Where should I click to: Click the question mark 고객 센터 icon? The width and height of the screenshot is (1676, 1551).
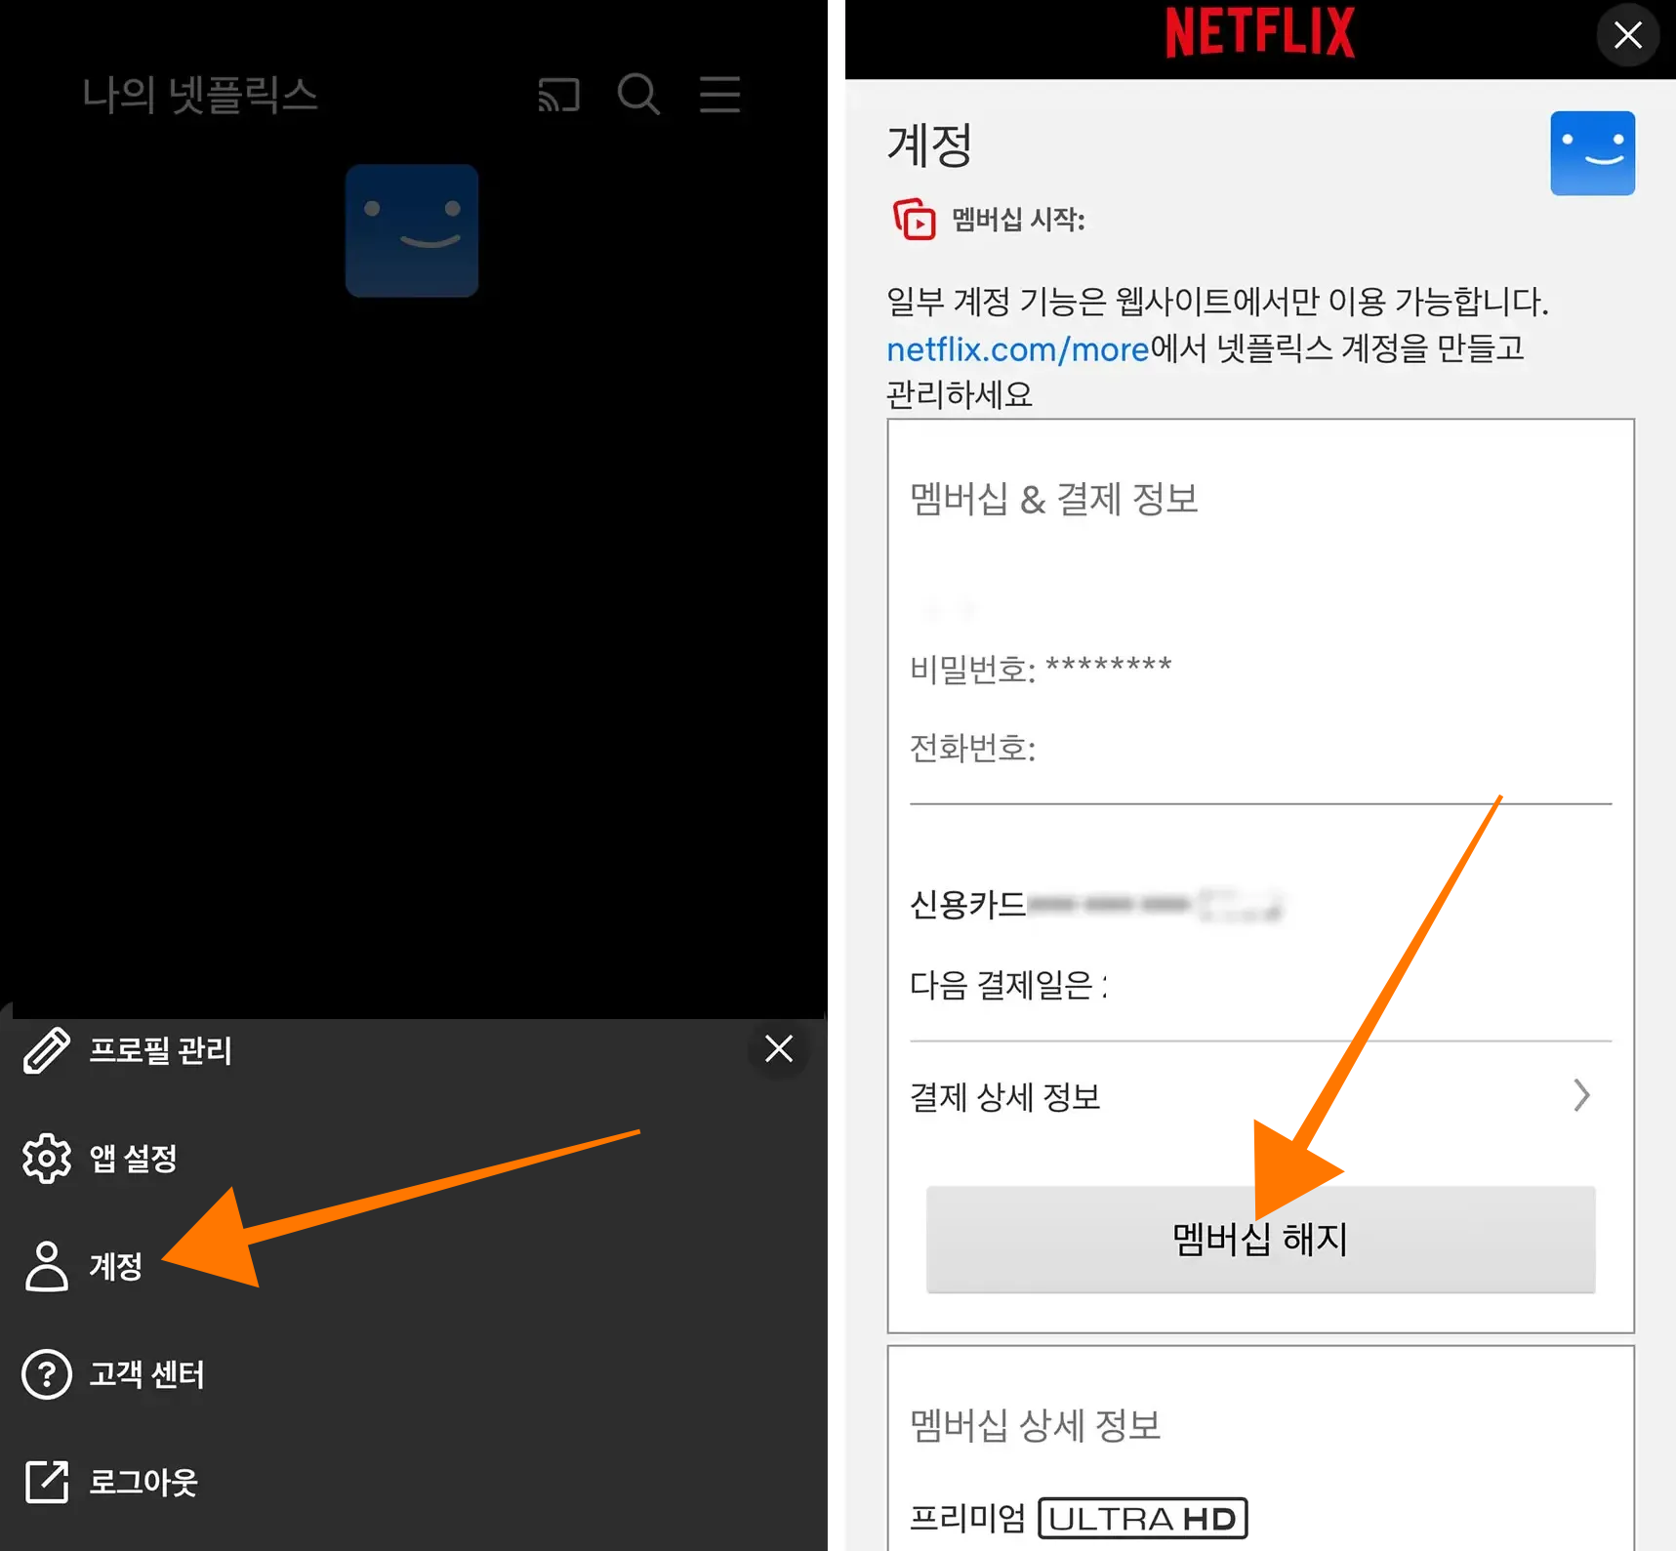click(47, 1374)
